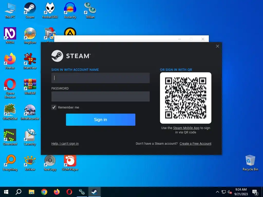Open TeraCopy desktop shortcut

50,163
